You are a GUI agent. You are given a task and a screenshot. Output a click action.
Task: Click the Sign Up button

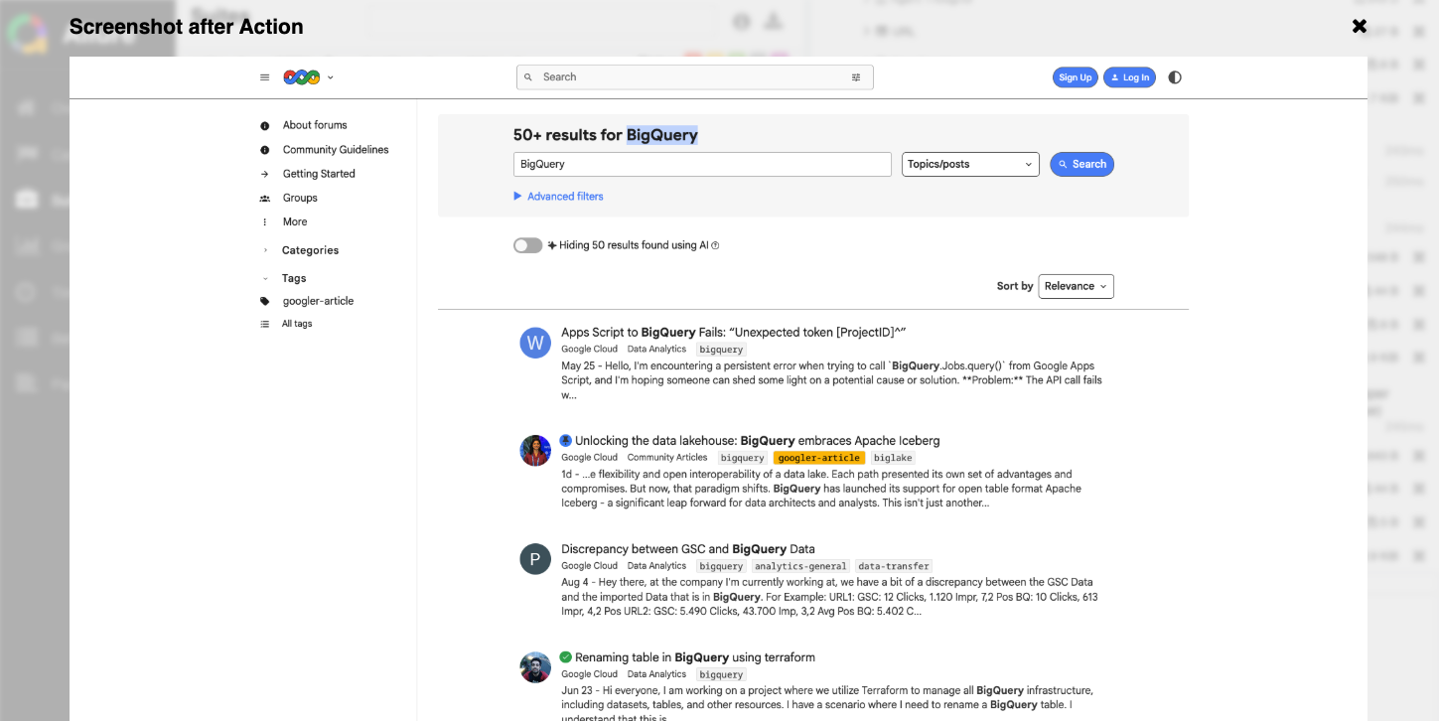(x=1075, y=77)
